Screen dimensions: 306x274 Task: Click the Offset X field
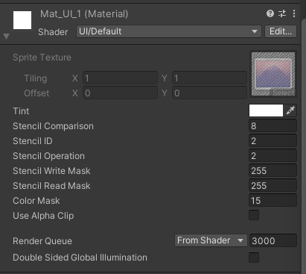click(120, 93)
